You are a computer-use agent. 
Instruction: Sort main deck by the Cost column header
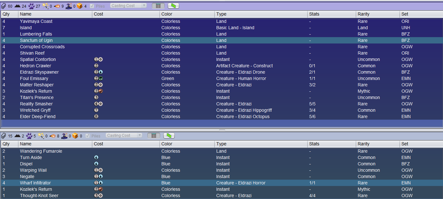coord(126,14)
